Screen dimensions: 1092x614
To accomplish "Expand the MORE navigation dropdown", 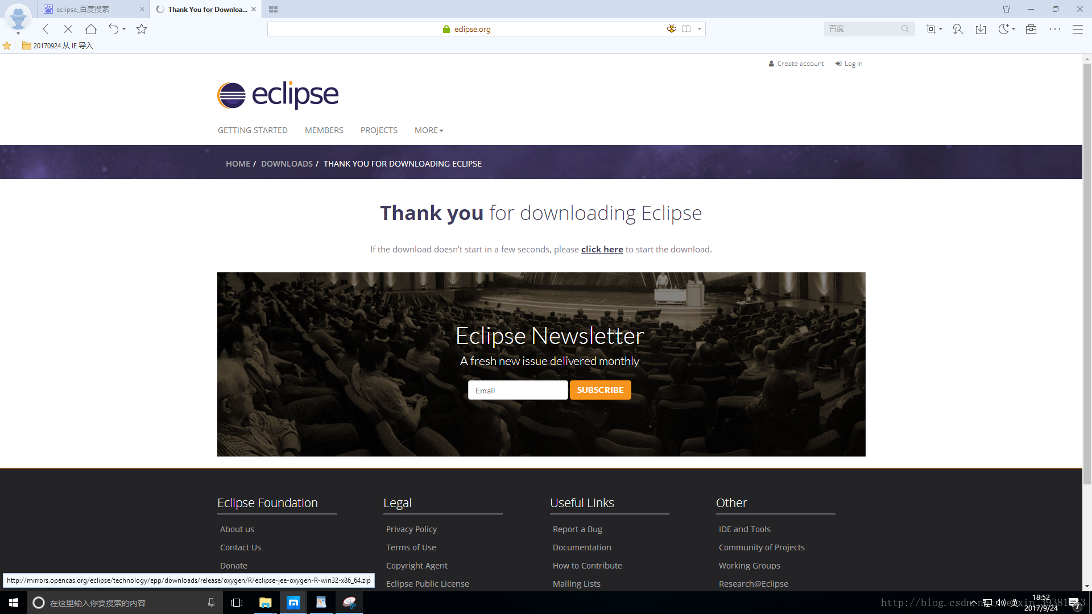I will (x=428, y=130).
